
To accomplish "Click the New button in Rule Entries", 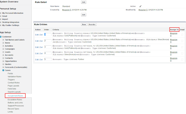I will coord(84,24).
